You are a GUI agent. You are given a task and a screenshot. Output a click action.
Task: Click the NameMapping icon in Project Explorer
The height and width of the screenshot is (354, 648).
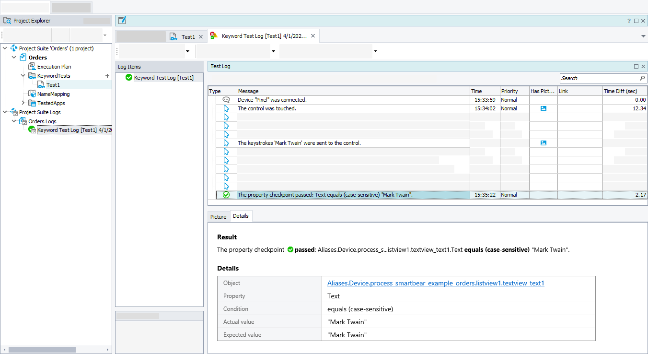click(32, 94)
